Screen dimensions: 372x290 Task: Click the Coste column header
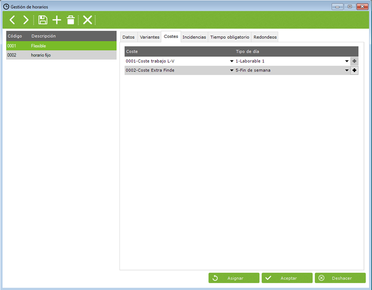(x=132, y=52)
